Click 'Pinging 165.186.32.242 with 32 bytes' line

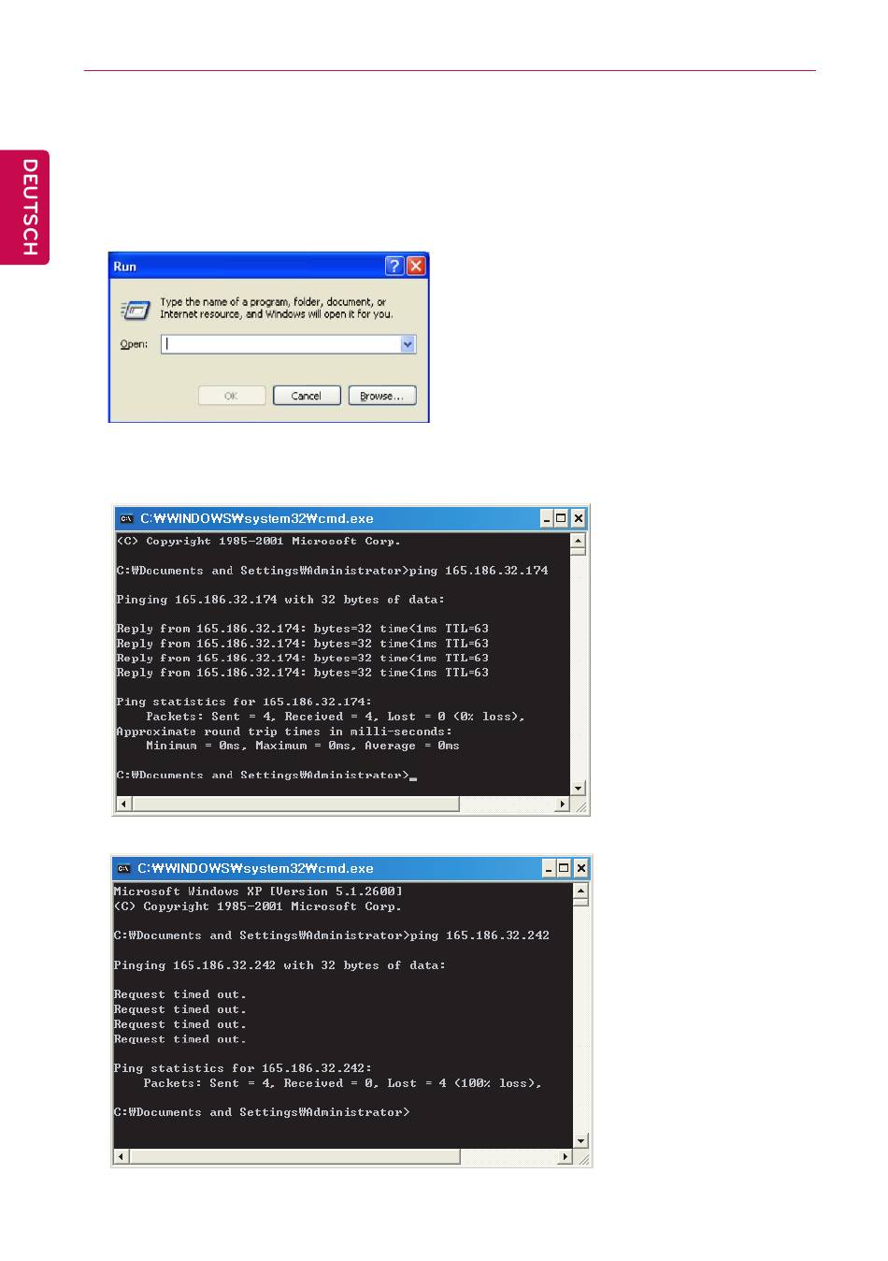279,965
